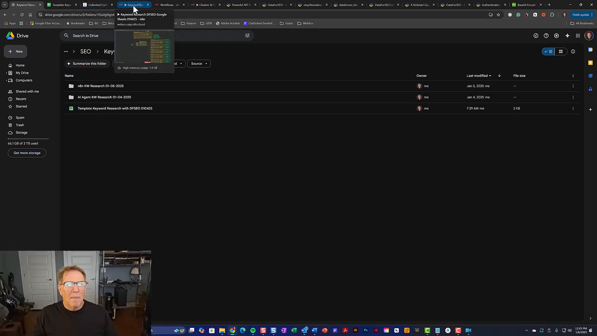Click the View details info icon
Screen dimensions: 597x336
click(573, 51)
